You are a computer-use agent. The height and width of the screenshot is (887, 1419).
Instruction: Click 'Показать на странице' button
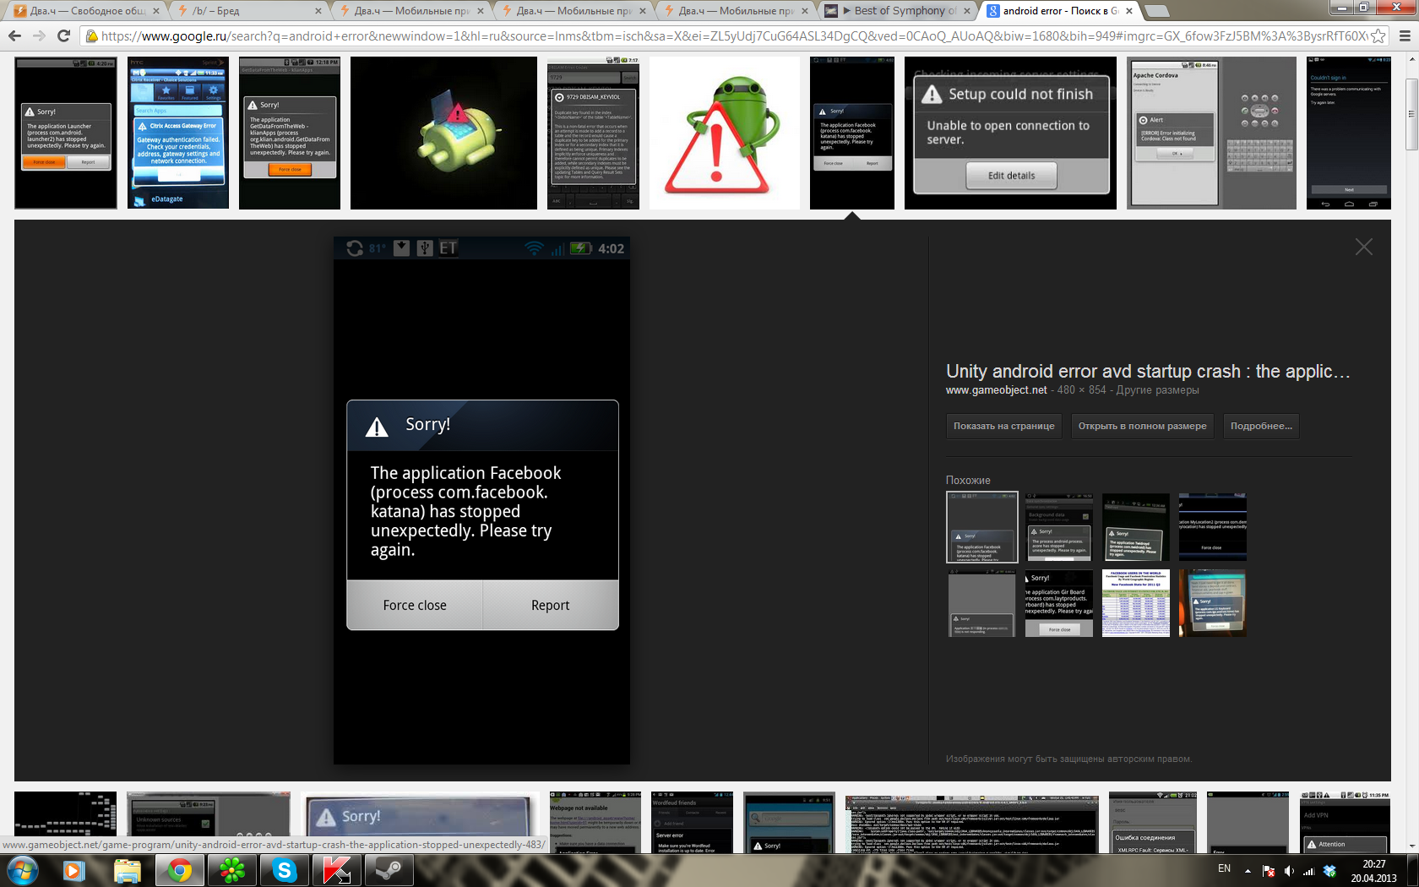[x=1003, y=426]
